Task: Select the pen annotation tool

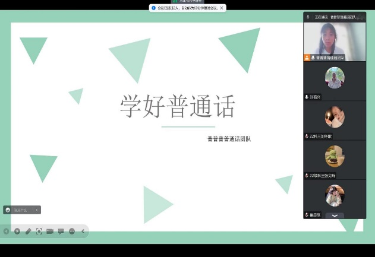Action: pos(28,231)
